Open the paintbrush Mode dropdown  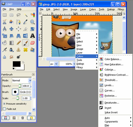coord(22,81)
